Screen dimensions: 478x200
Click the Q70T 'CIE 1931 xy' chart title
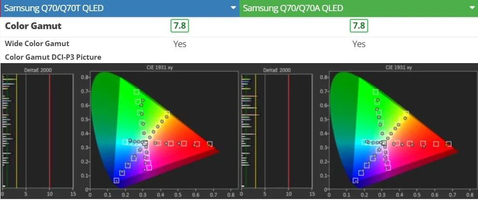coord(160,67)
